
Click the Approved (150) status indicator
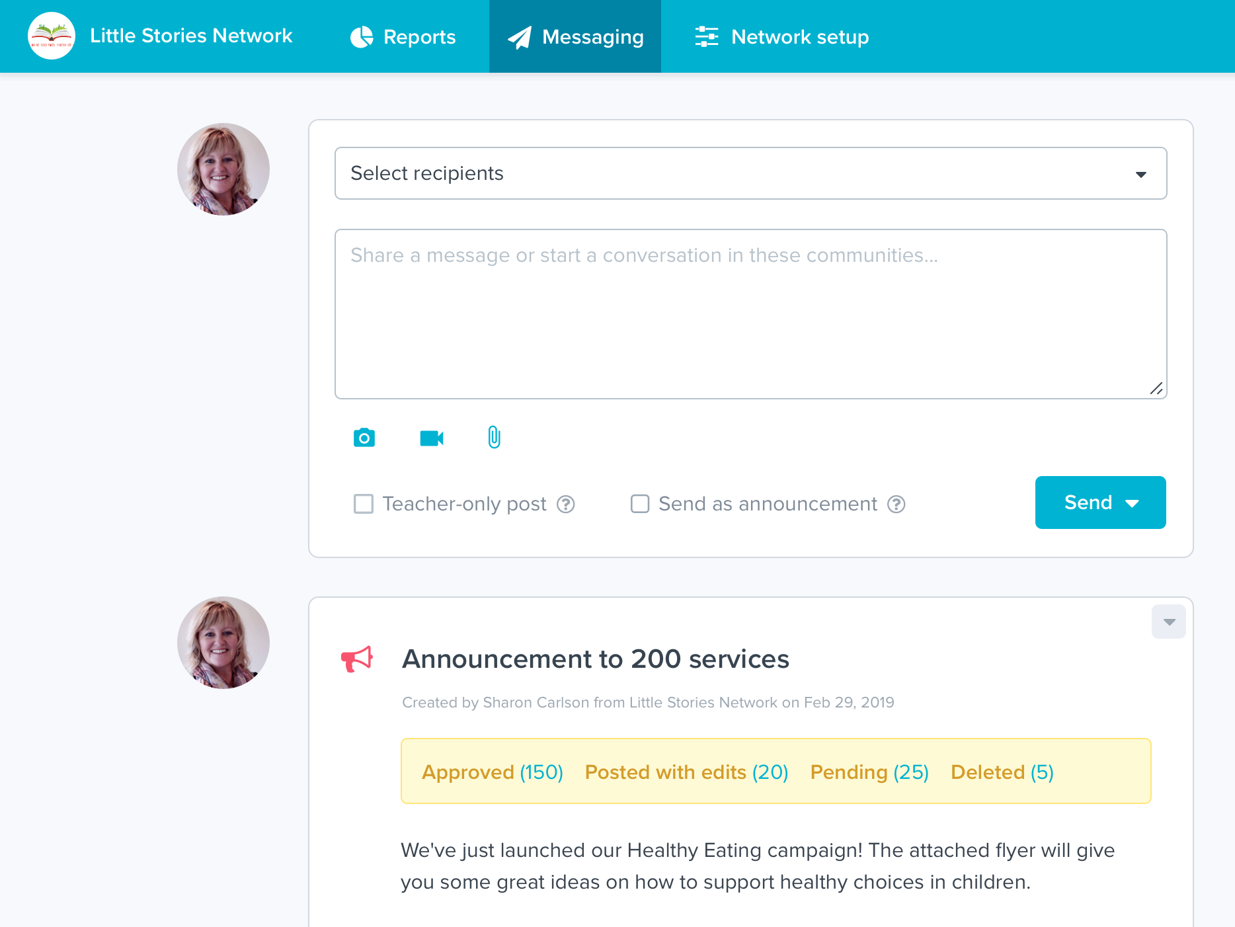coord(492,772)
